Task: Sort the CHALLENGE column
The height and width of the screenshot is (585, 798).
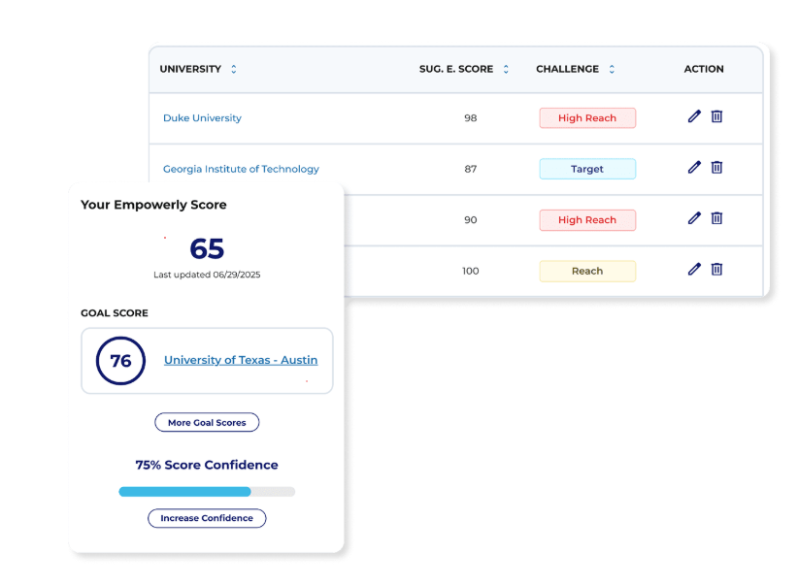Action: [x=612, y=69]
